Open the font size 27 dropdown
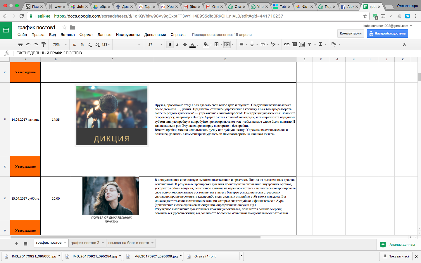This screenshot has width=421, height=263. pyautogui.click(x=155, y=44)
